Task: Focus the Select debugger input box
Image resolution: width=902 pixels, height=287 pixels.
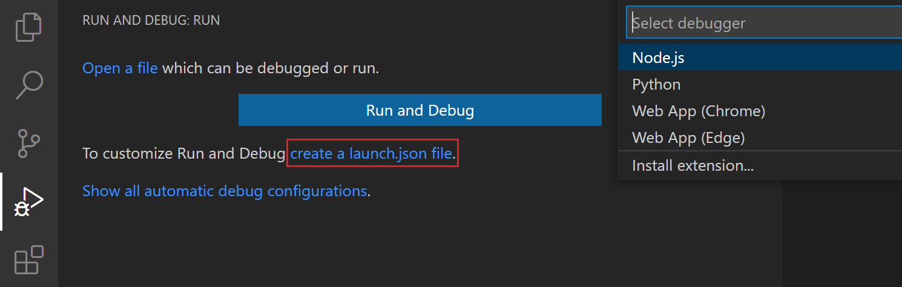Action: point(763,23)
